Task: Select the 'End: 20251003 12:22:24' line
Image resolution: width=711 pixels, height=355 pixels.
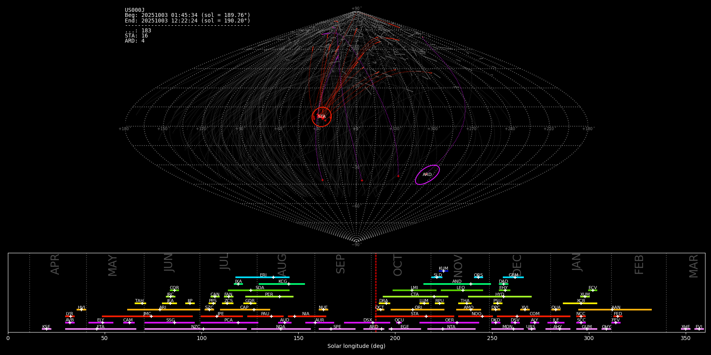Action: [188, 21]
